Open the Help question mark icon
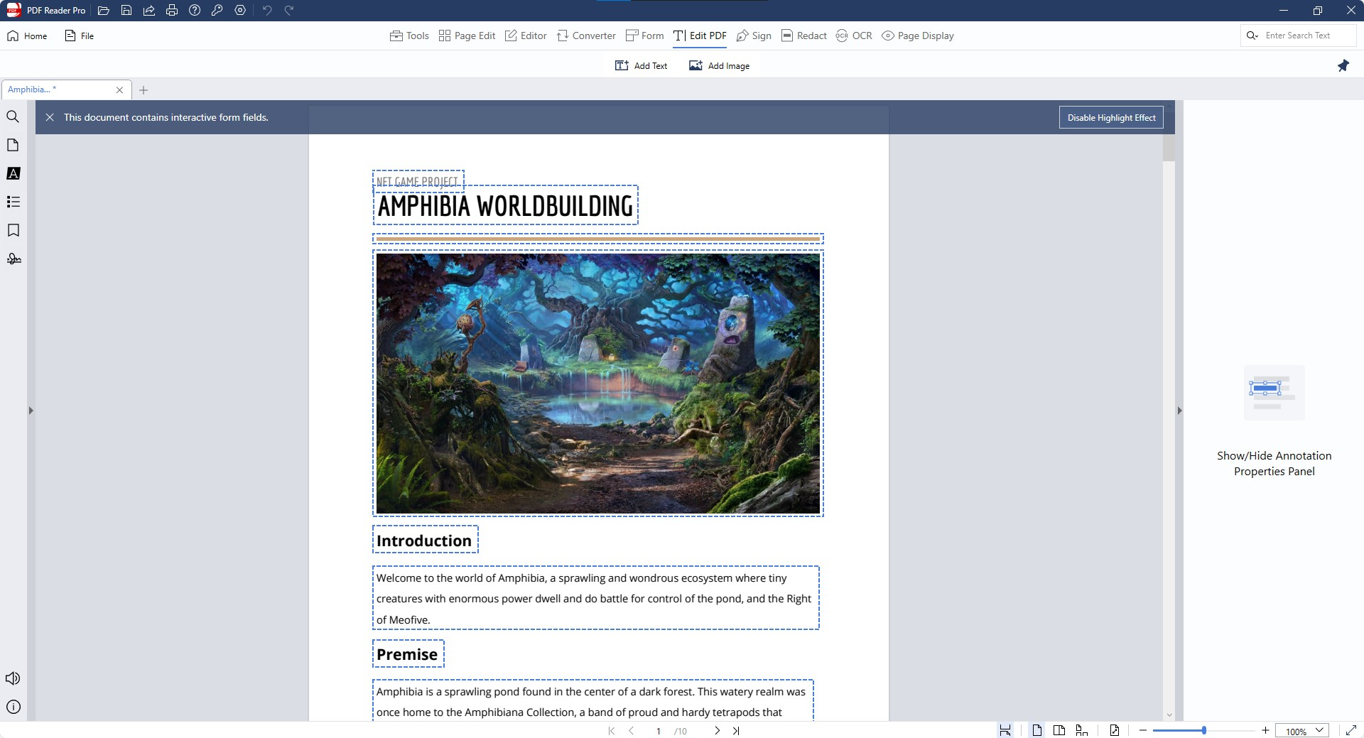 [x=195, y=11]
